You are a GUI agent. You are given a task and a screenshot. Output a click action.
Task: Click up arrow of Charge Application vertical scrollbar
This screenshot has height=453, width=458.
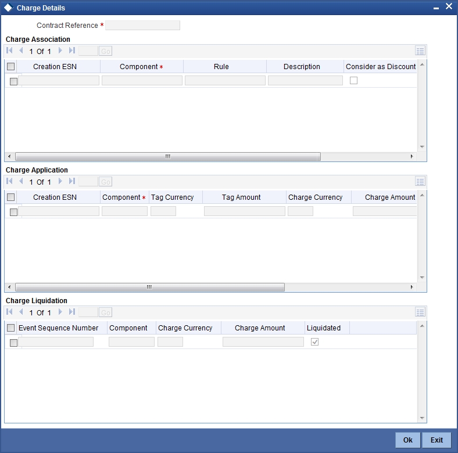coord(422,195)
